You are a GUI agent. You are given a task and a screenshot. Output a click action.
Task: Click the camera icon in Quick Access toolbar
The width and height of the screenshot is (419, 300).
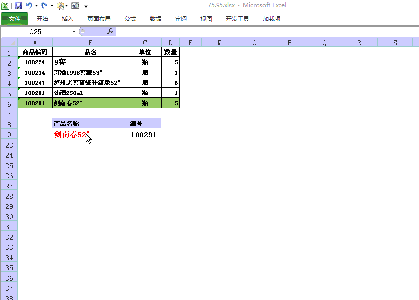pos(75,6)
